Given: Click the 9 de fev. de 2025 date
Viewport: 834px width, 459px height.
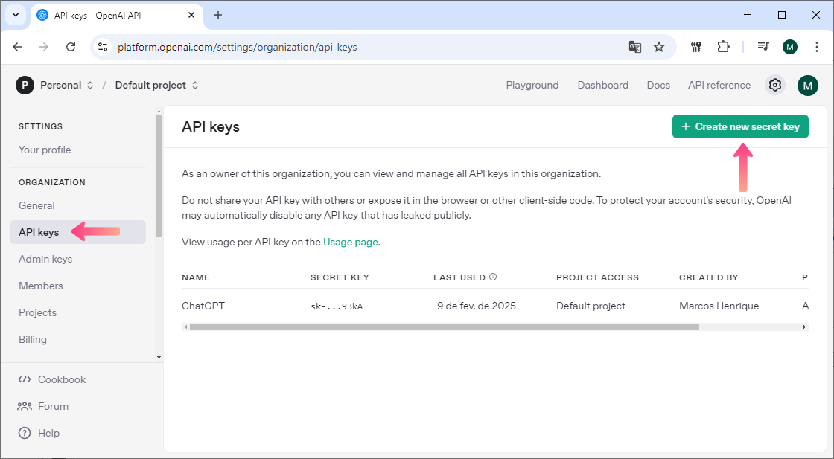Looking at the screenshot, I should tap(477, 306).
